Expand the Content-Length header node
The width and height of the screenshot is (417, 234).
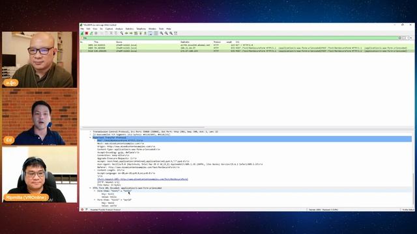click(x=94, y=170)
